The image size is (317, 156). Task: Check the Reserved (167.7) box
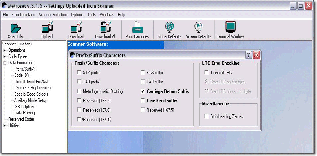pyautogui.click(x=79, y=100)
